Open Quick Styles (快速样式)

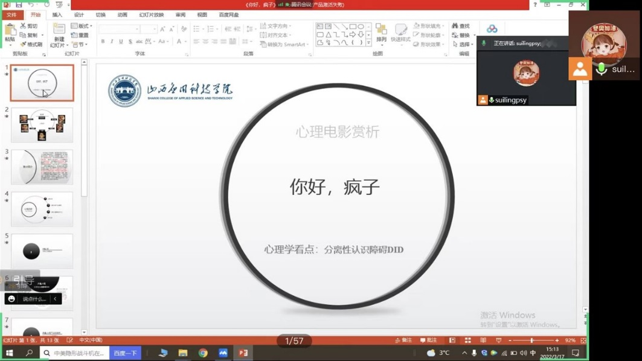(400, 33)
